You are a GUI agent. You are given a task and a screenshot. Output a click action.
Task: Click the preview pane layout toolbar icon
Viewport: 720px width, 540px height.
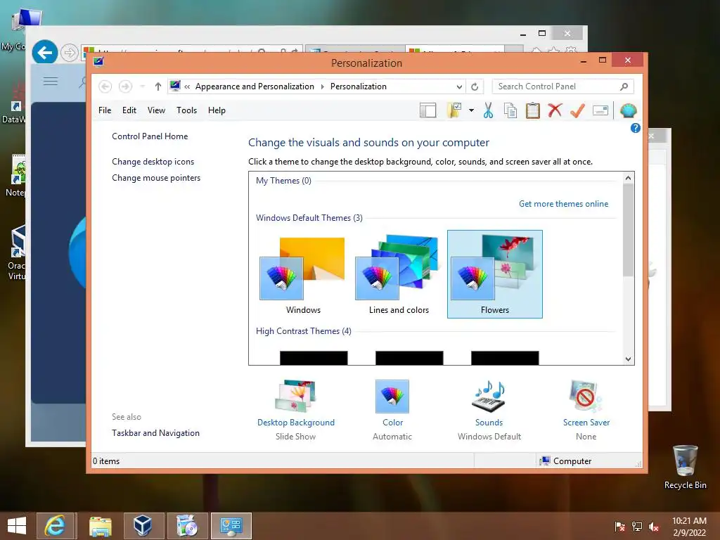click(427, 110)
